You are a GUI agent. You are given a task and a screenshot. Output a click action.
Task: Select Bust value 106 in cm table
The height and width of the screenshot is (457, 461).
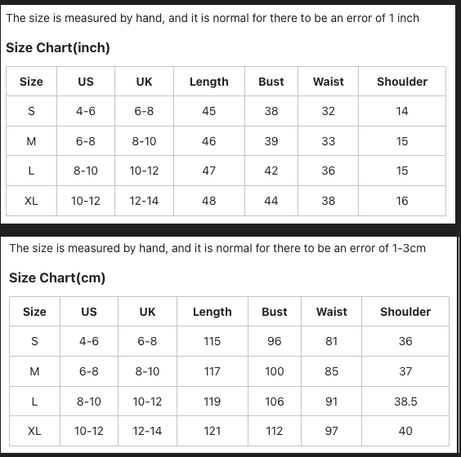pos(275,402)
